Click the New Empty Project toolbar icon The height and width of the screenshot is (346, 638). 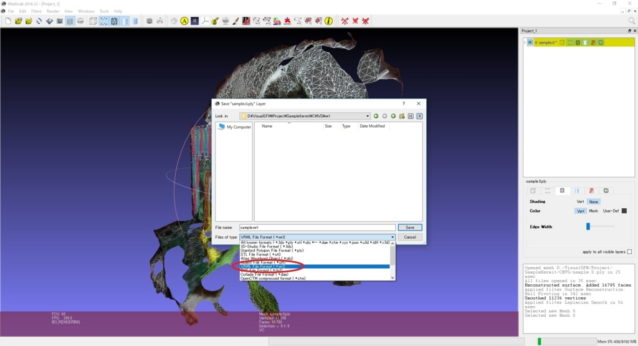(8, 21)
